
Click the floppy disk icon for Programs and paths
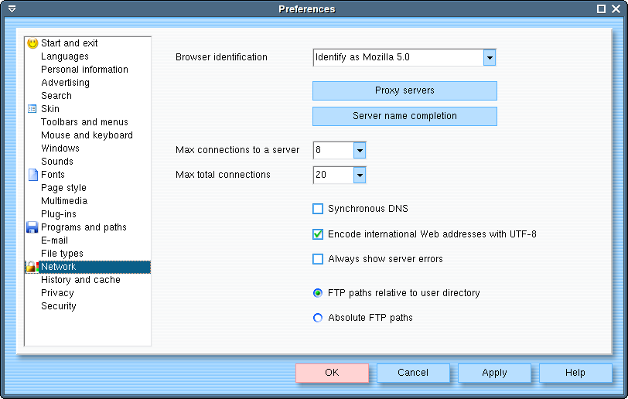pyautogui.click(x=32, y=227)
